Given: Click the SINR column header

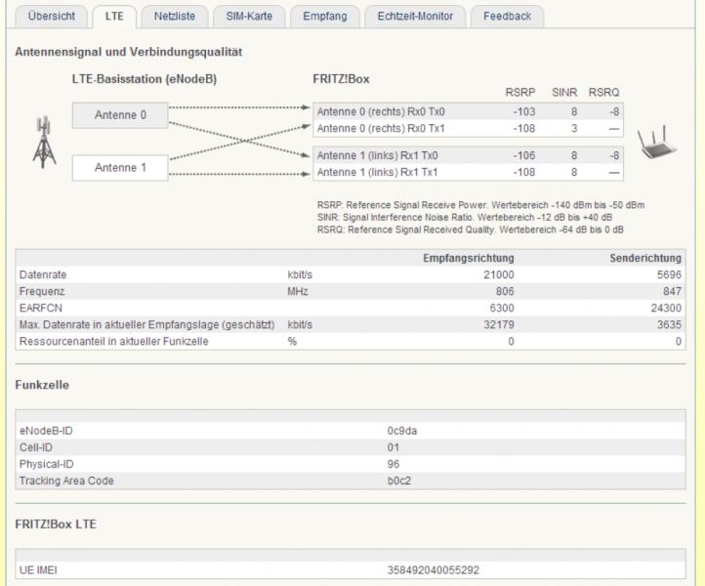Looking at the screenshot, I should (x=564, y=92).
